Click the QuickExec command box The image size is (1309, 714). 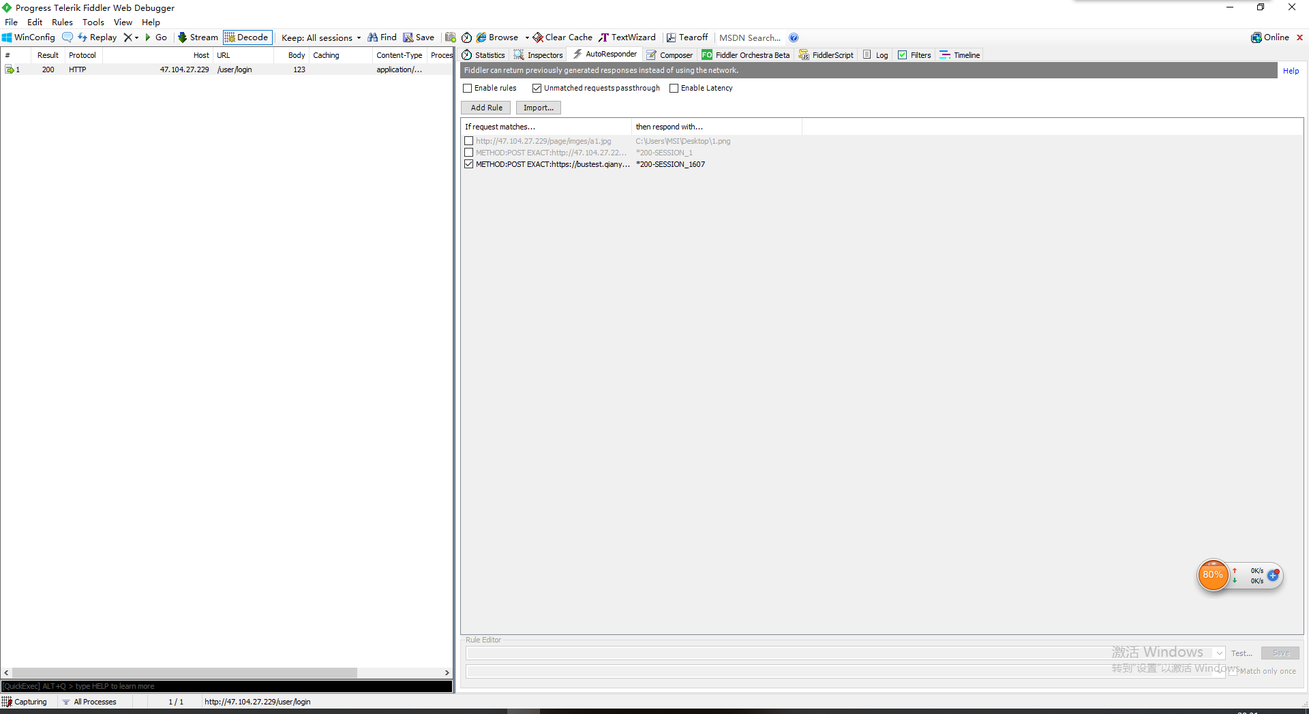click(x=227, y=686)
